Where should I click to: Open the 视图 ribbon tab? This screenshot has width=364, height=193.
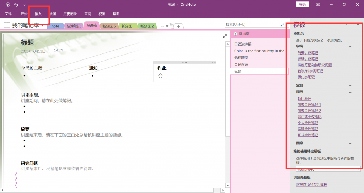(x=102, y=14)
